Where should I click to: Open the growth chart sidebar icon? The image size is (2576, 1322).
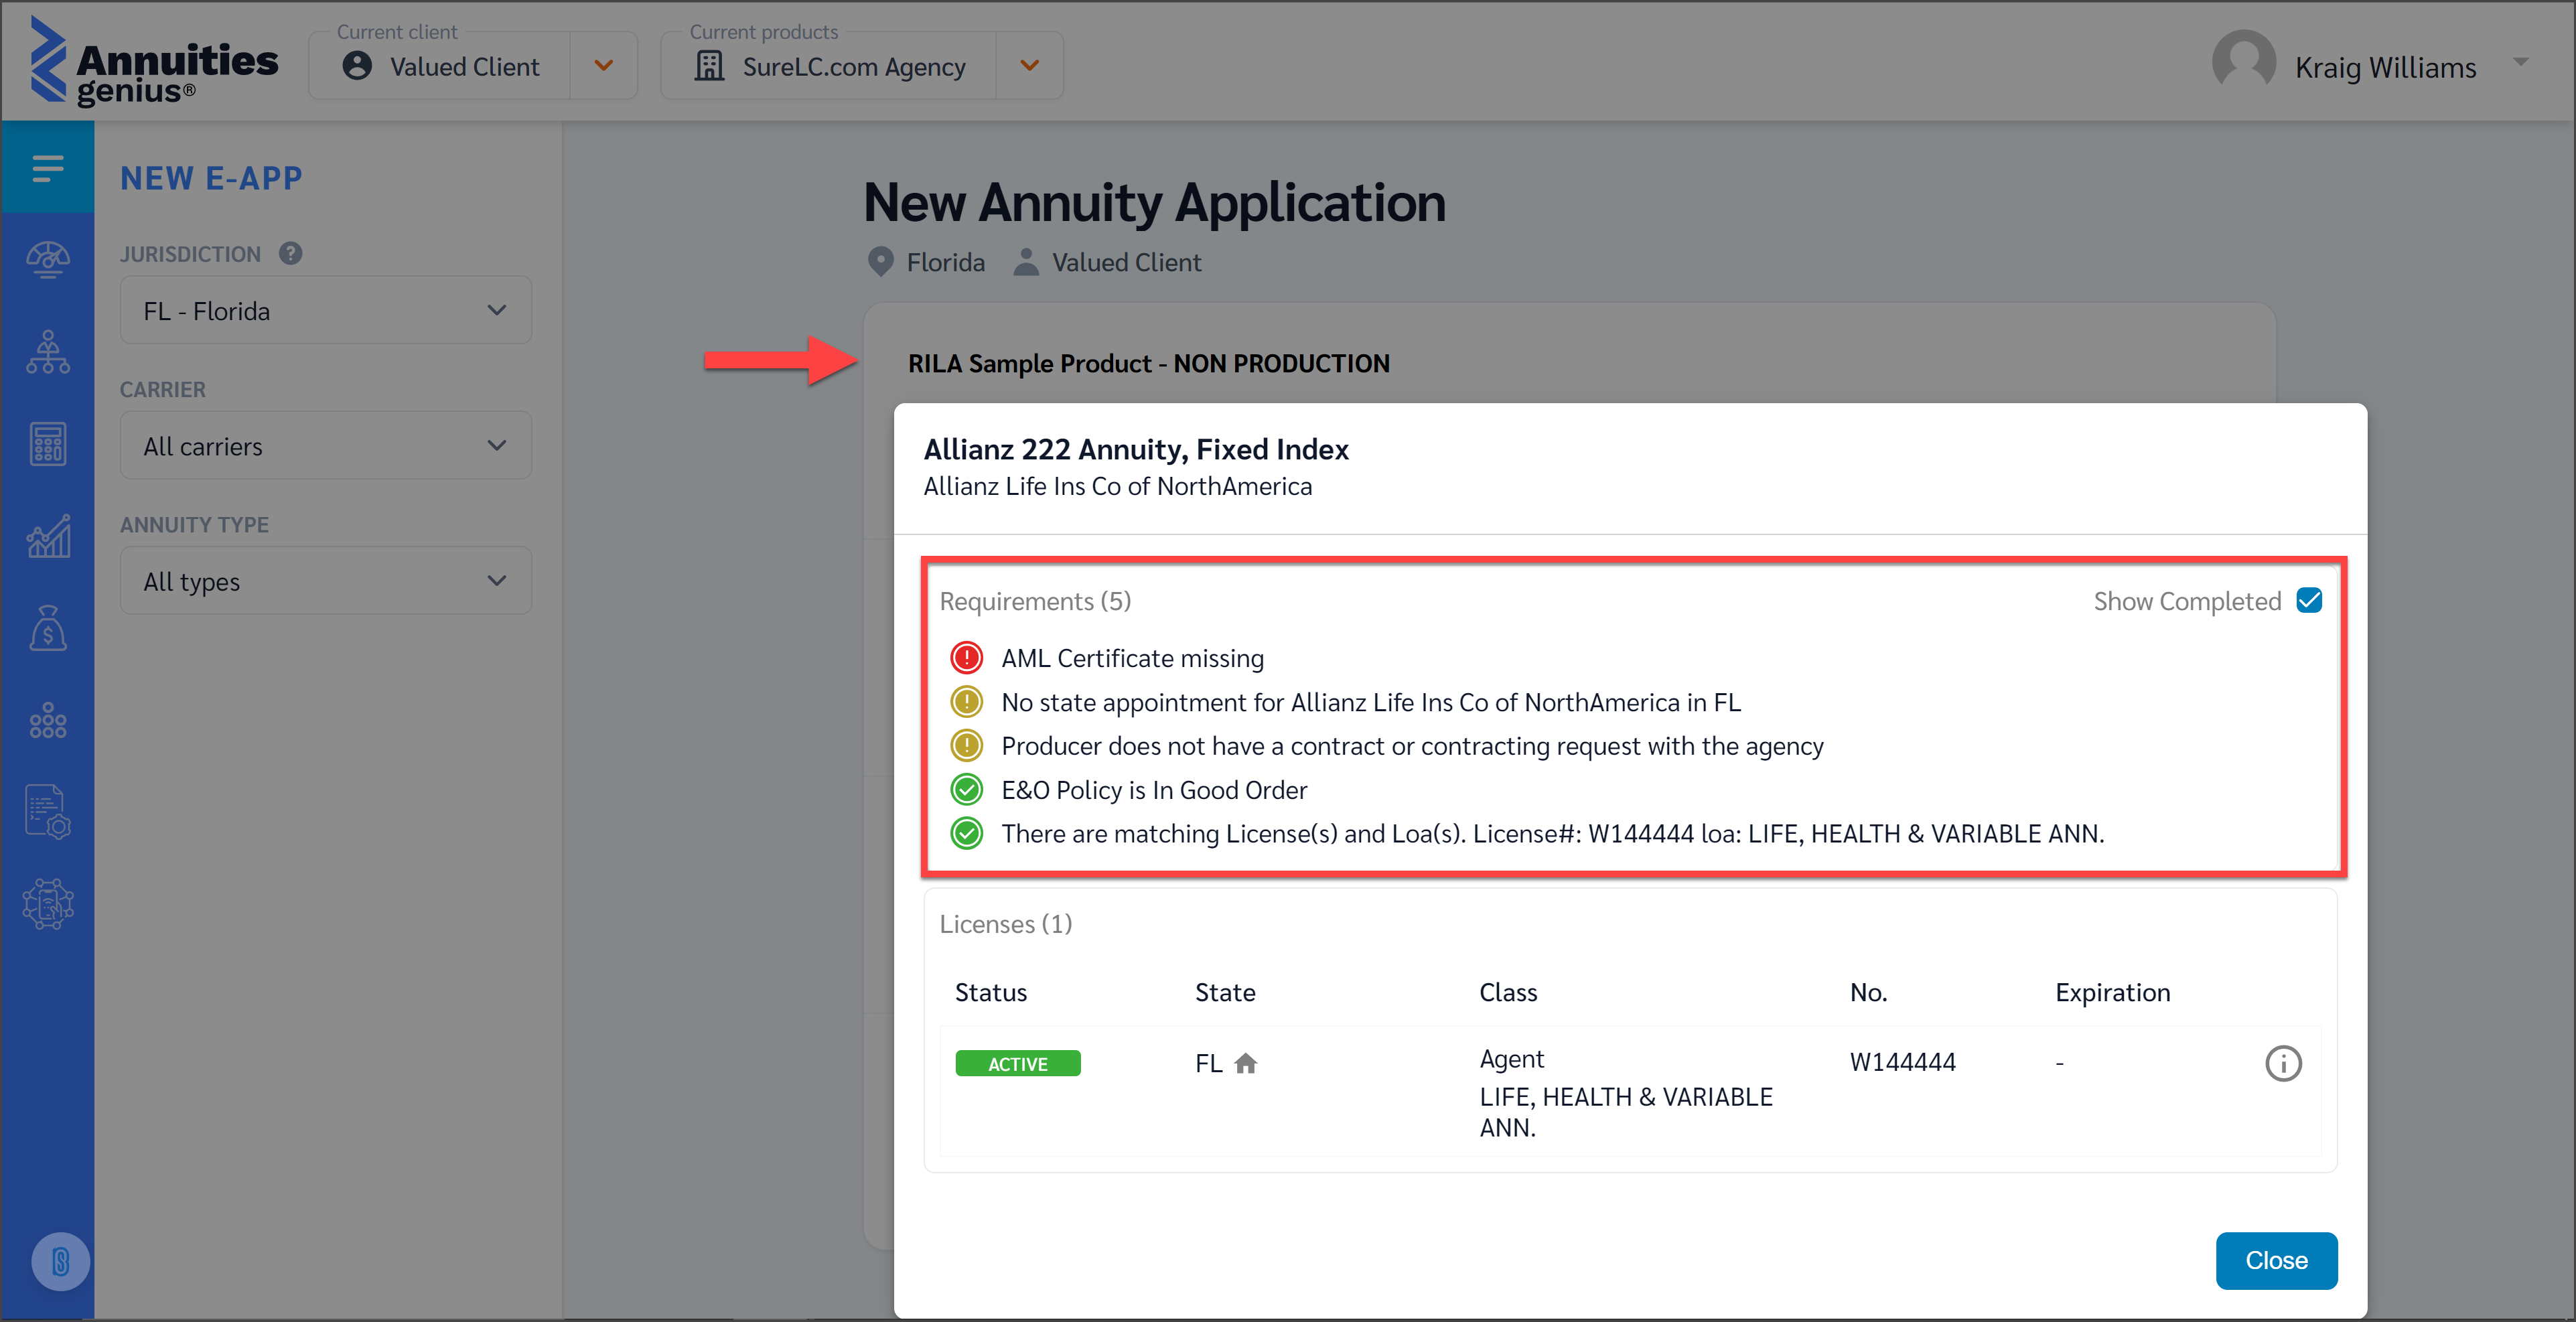48,537
